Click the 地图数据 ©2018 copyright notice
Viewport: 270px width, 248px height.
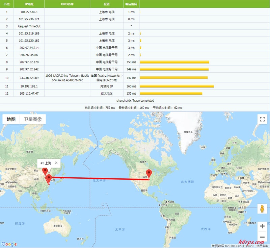(x=233, y=246)
